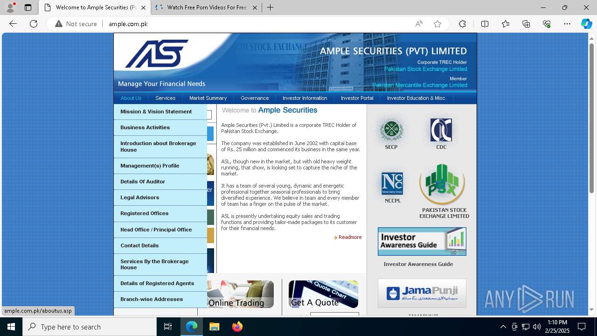The height and width of the screenshot is (336, 597).
Task: Select Head Office / Principal Office
Action: (x=160, y=230)
